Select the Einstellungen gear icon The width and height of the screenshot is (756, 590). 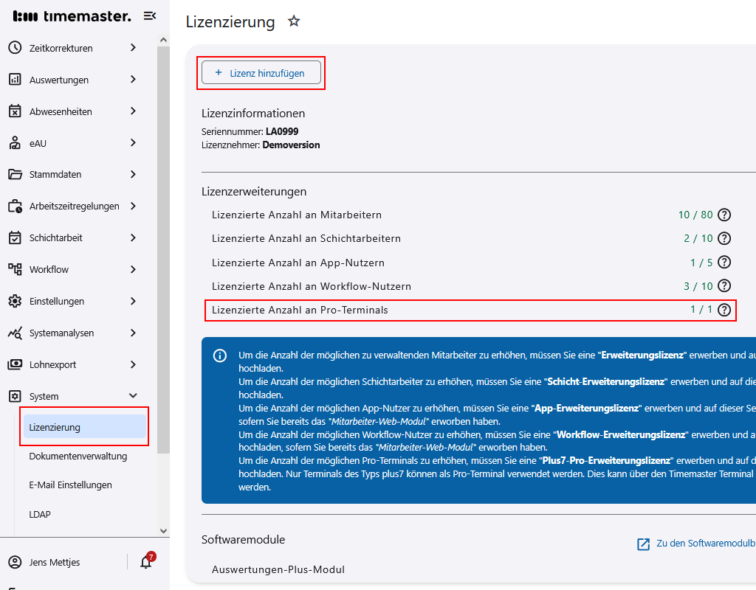[16, 301]
